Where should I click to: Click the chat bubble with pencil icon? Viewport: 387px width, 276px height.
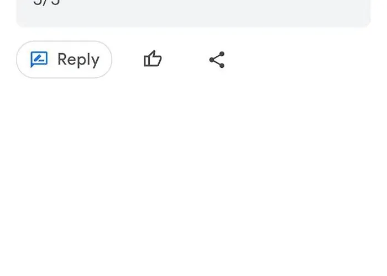click(39, 59)
